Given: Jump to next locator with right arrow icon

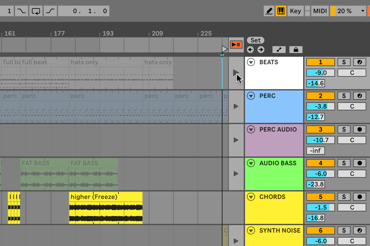Looking at the screenshot, I should coord(261,49).
